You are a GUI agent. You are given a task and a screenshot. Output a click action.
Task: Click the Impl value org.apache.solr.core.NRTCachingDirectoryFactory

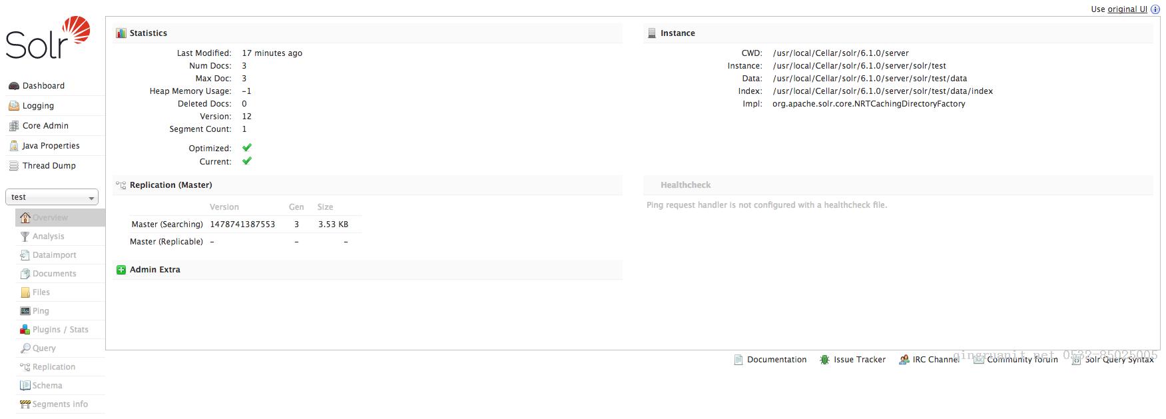pyautogui.click(x=869, y=104)
